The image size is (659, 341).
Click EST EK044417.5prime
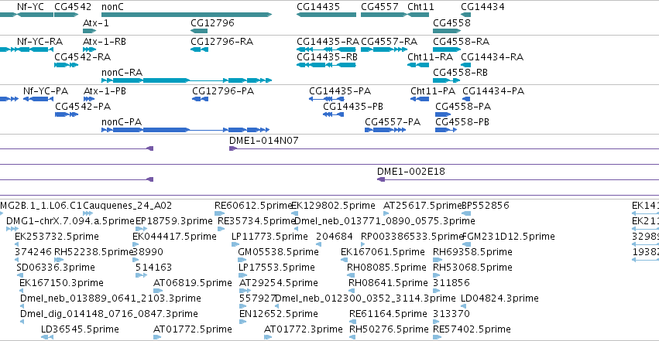(x=136, y=244)
